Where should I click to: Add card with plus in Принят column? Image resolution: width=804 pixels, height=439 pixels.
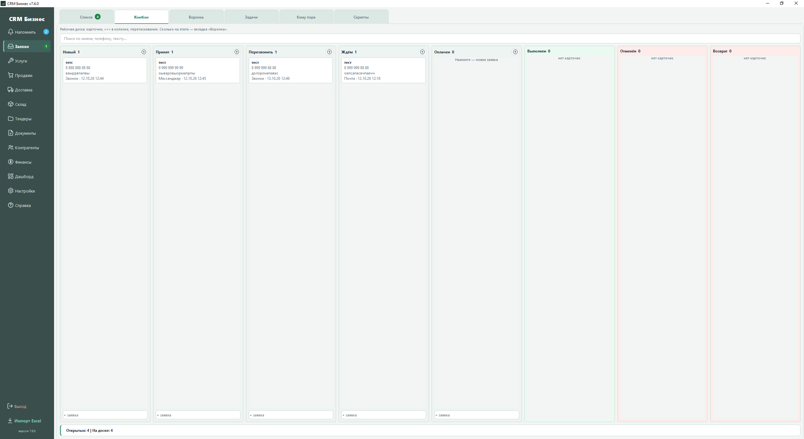point(237,52)
